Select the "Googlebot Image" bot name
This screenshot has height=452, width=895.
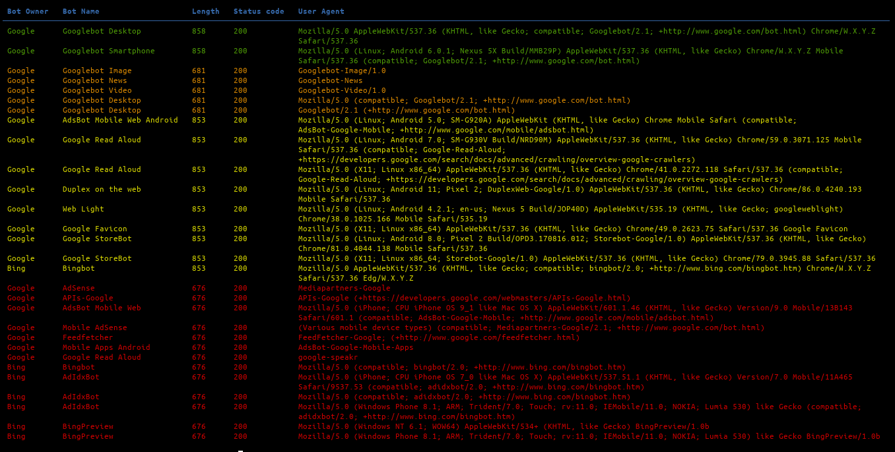click(97, 71)
